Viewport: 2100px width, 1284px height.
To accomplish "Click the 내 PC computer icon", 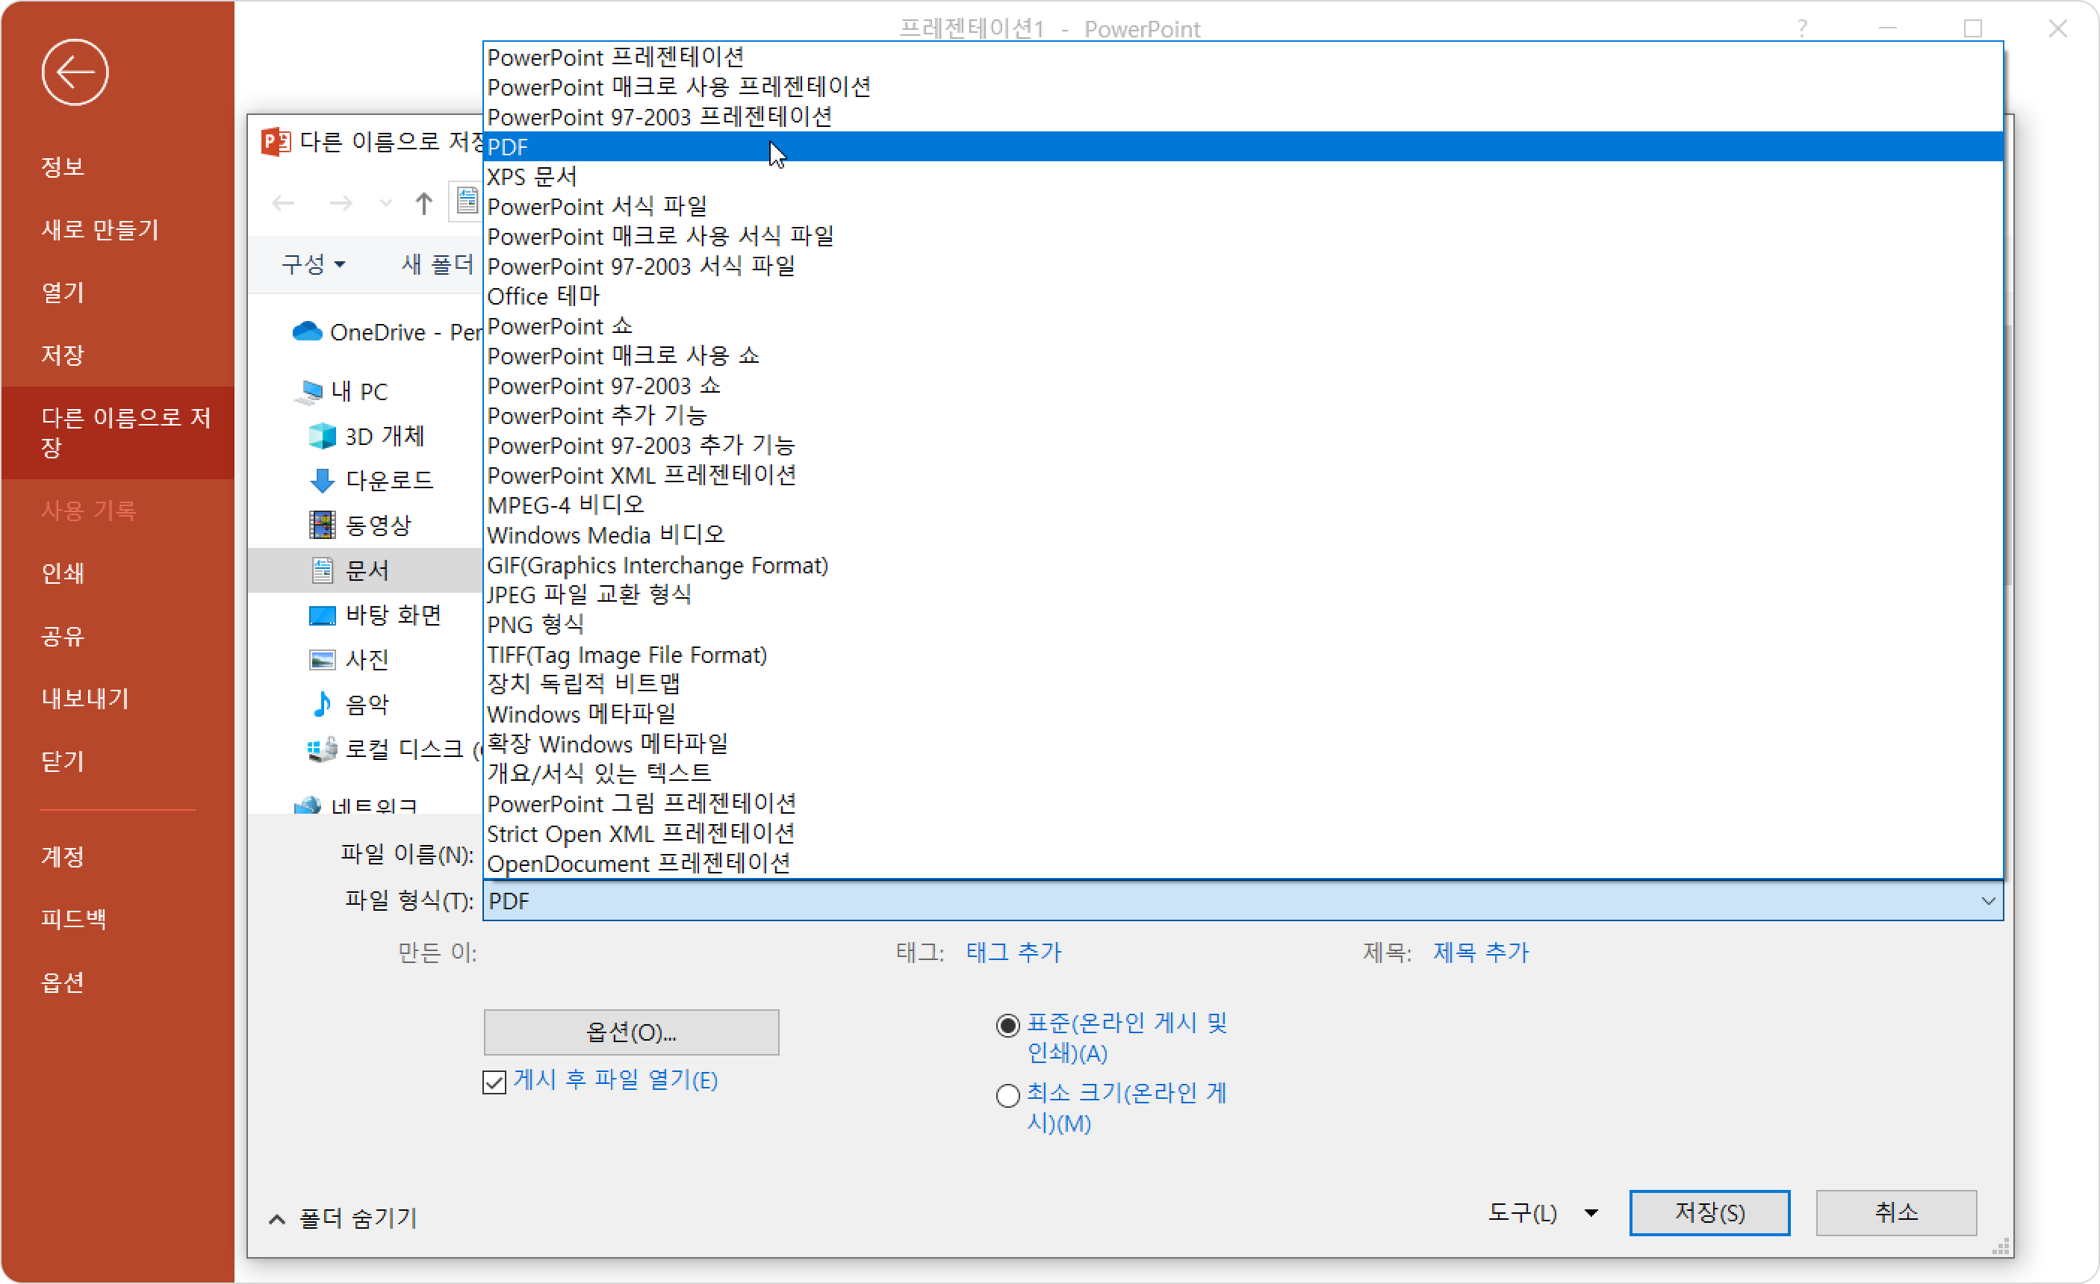I will pyautogui.click(x=308, y=391).
